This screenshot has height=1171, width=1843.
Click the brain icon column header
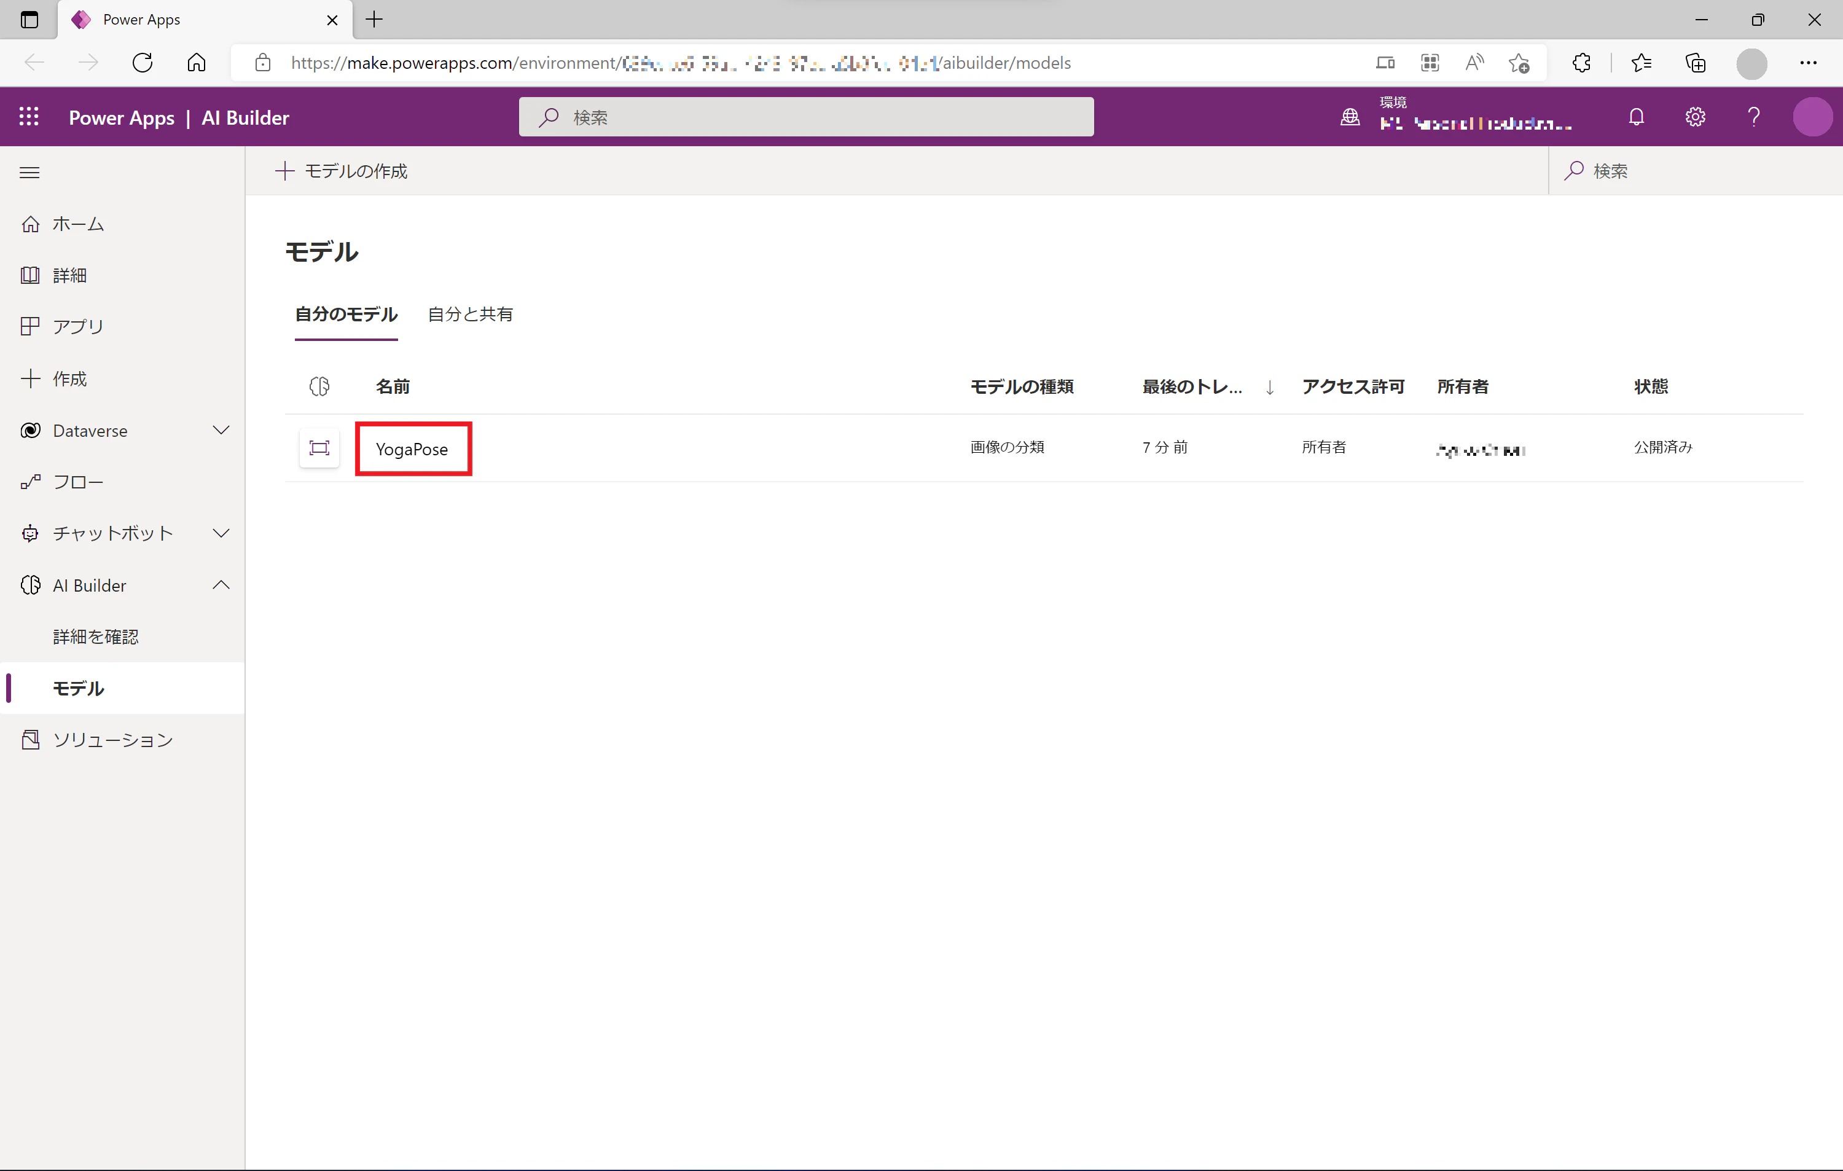pos(319,386)
